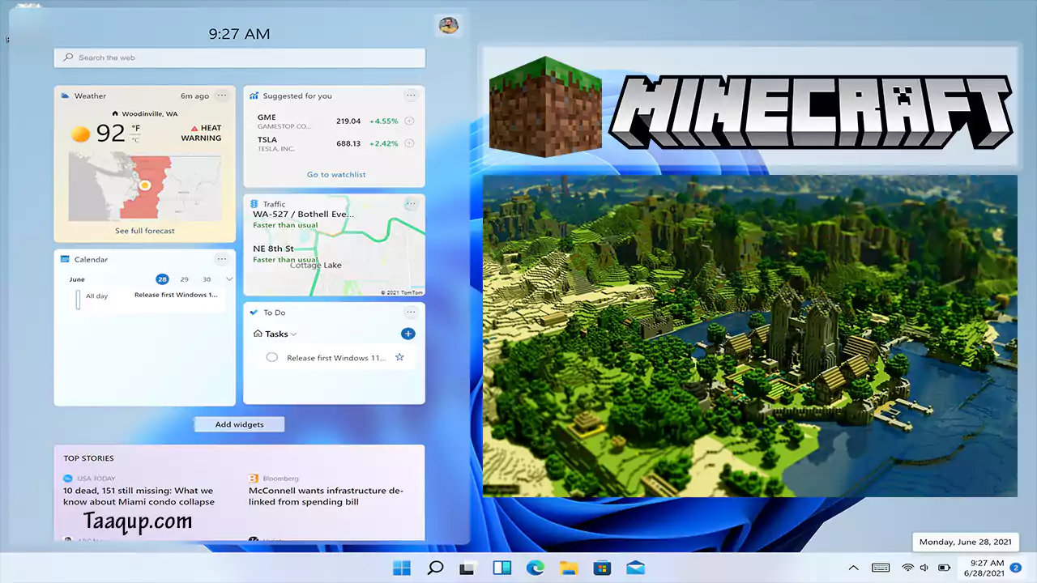Click the Weather widget title icon
1037x583 pixels.
(66, 96)
